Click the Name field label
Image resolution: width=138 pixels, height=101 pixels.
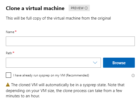(10, 32)
